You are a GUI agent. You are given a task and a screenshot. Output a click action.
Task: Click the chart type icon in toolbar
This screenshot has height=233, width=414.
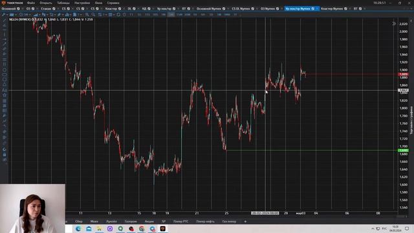[x=43, y=14]
